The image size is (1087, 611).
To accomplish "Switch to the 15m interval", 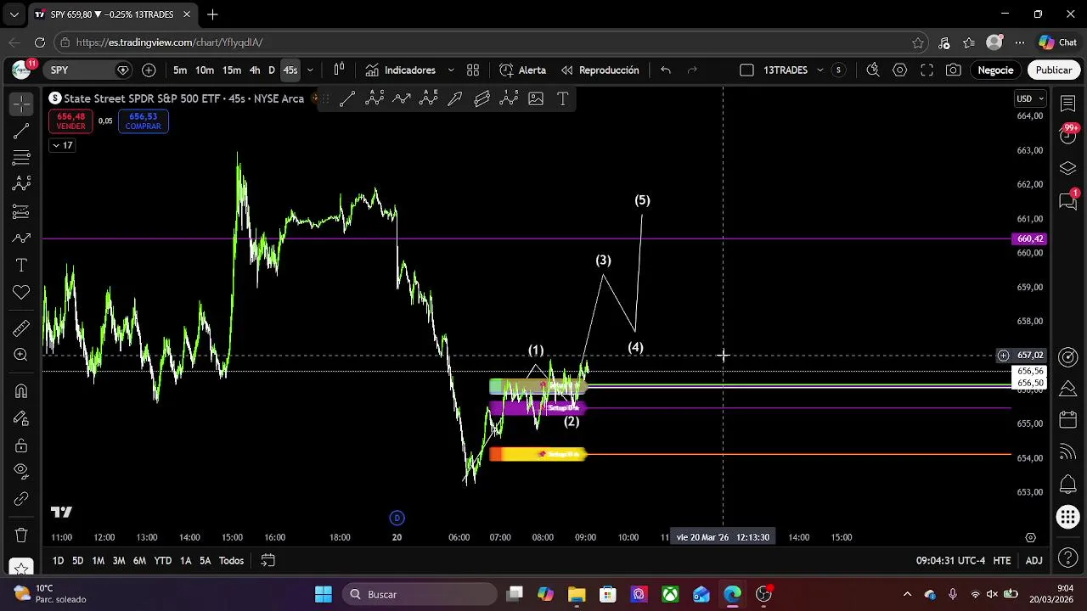I will click(x=232, y=70).
